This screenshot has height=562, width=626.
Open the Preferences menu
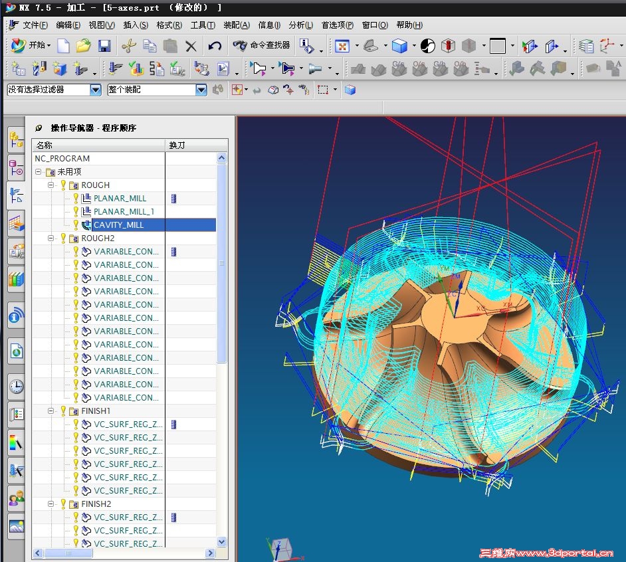point(338,25)
